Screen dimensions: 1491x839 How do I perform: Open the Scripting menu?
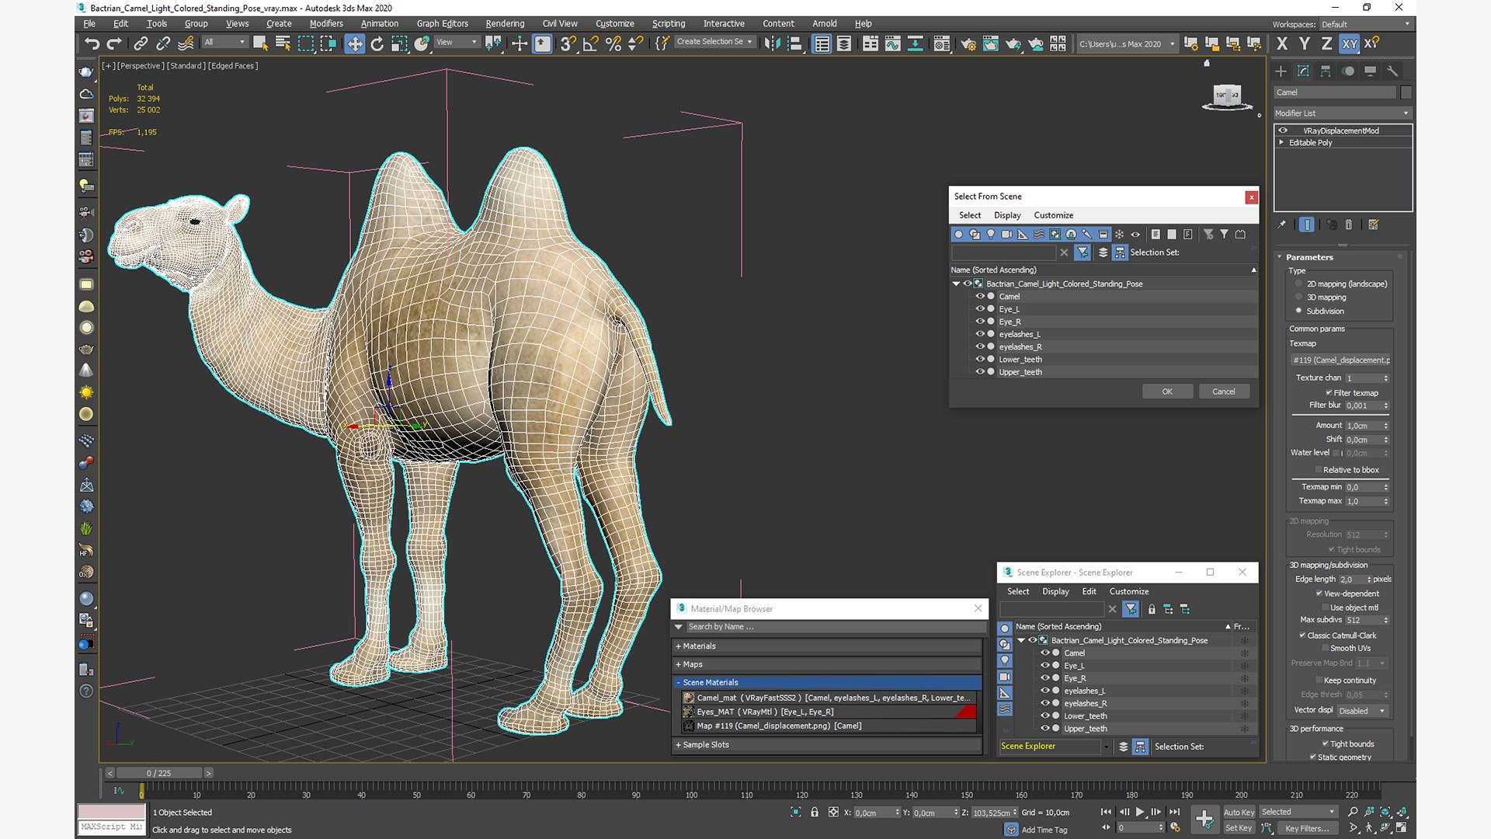[x=668, y=23]
